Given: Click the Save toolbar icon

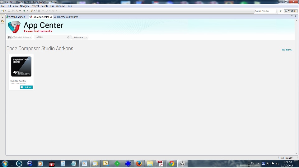Looking at the screenshot, I should coord(9,11).
